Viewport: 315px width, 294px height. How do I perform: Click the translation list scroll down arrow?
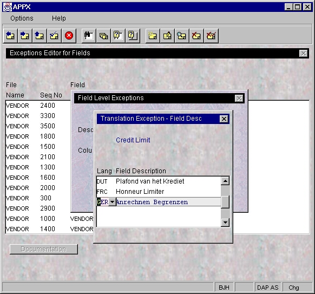coord(225,223)
